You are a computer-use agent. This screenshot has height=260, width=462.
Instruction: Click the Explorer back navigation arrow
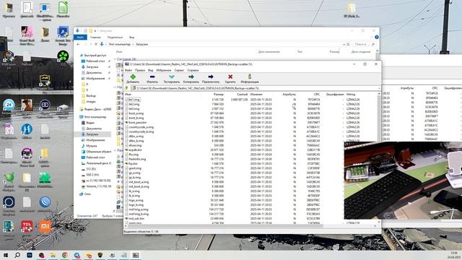[x=79, y=44]
